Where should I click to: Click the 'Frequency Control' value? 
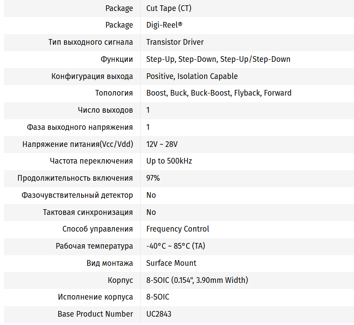pos(177,229)
